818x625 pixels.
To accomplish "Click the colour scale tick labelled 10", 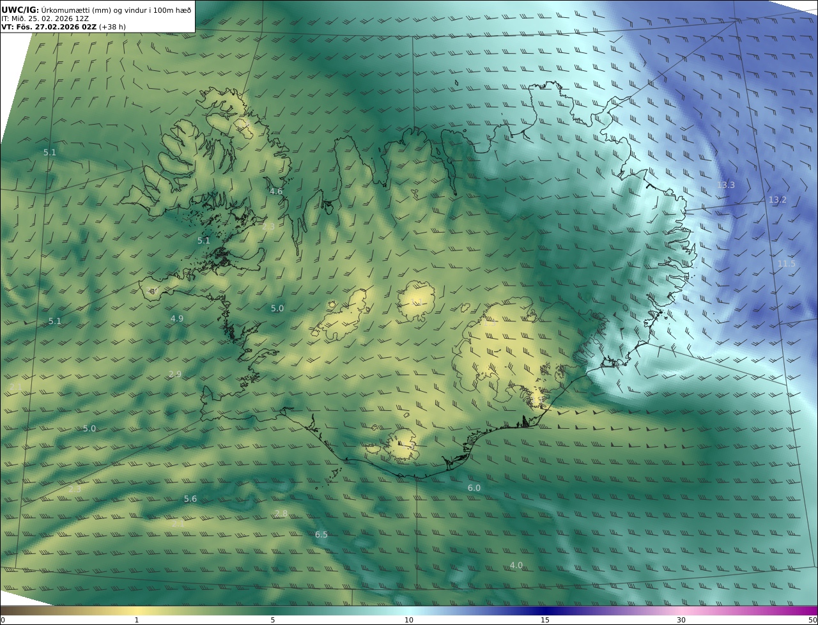I will (x=409, y=621).
